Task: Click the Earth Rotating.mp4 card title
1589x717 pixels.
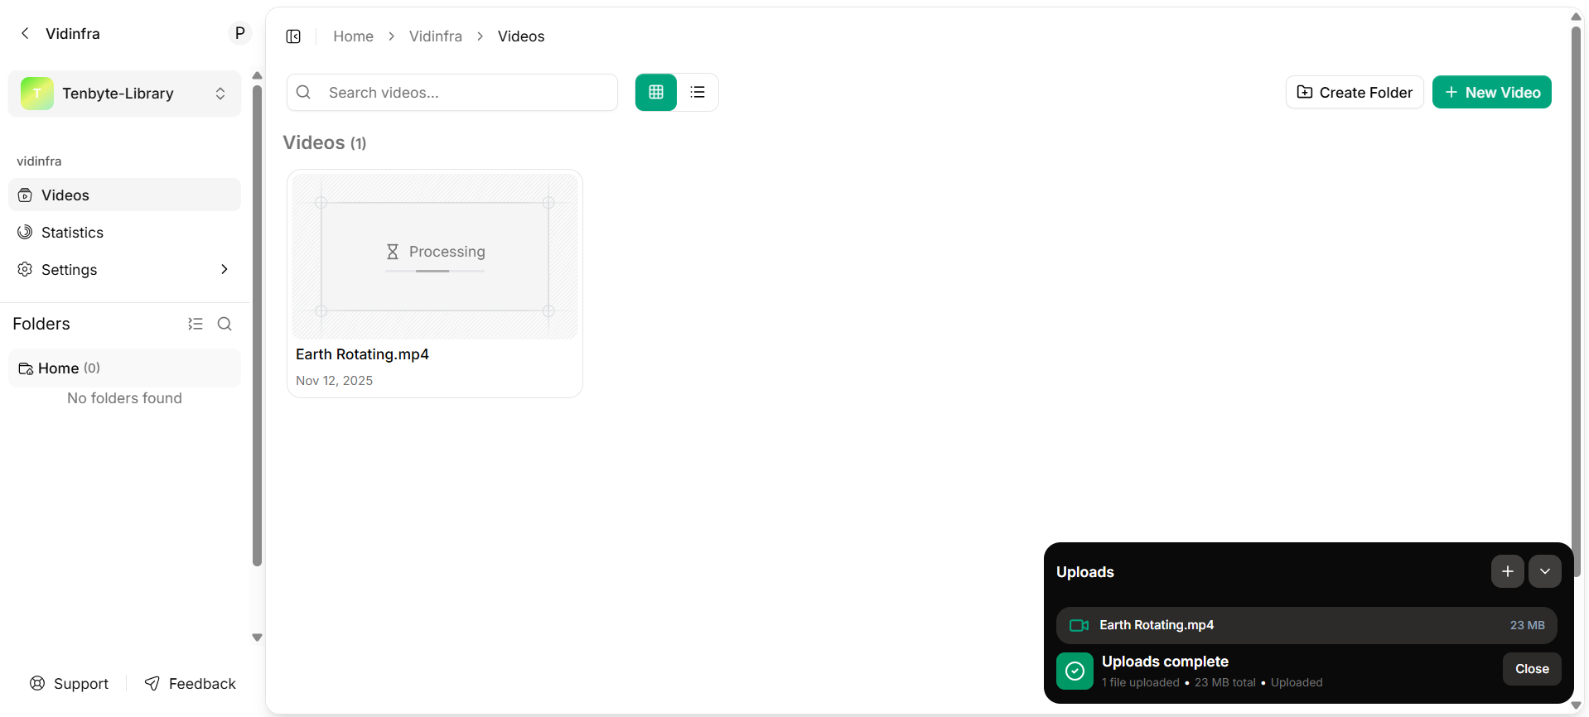Action: (362, 354)
